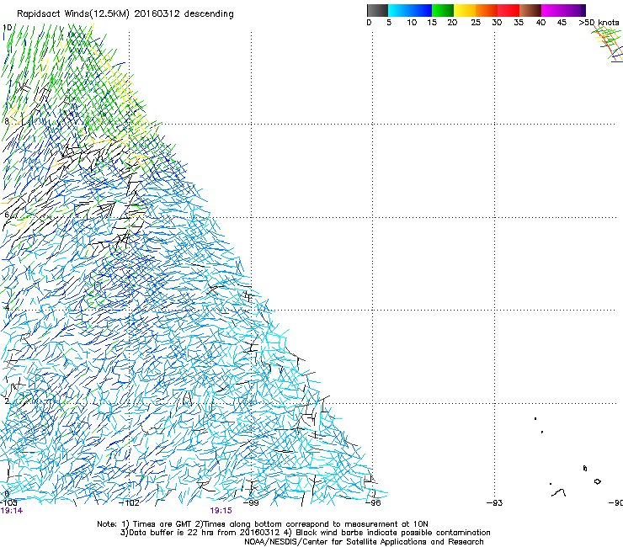Screen dimensions: 623x547
Task: Click the legend tick label '15'
Action: click(432, 23)
